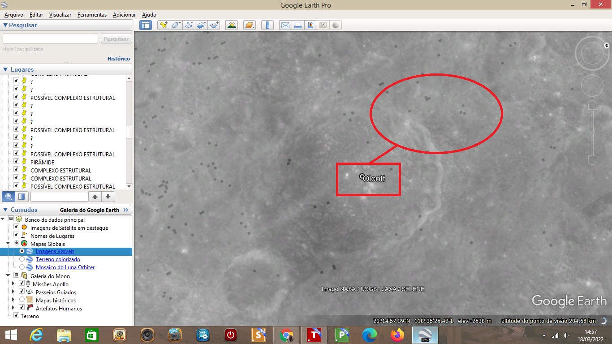The image size is (612, 344).
Task: Collapse the Pesquisar panel
Action: pyautogui.click(x=5, y=26)
